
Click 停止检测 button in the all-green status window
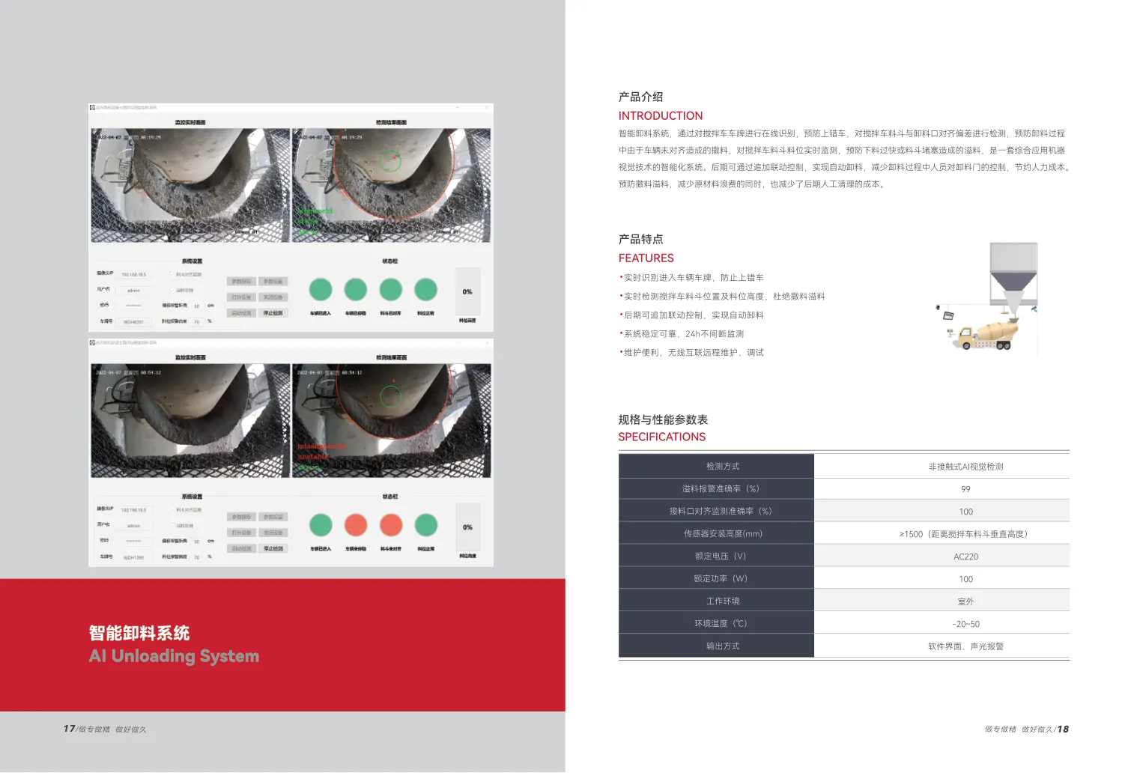coord(273,313)
